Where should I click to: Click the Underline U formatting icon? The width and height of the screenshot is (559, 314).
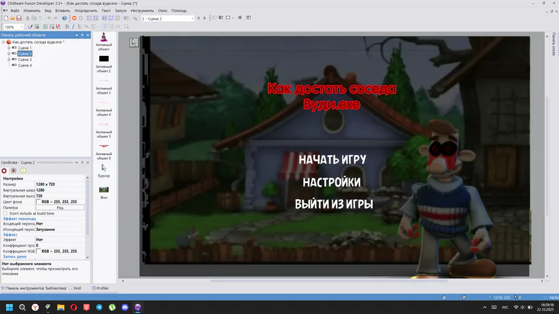[x=80, y=27]
